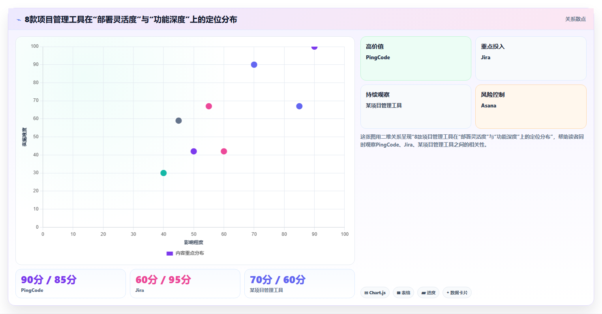The height and width of the screenshot is (314, 602).
Task: Click the chart title starting with 8款项目管理工具
Action: click(x=131, y=19)
